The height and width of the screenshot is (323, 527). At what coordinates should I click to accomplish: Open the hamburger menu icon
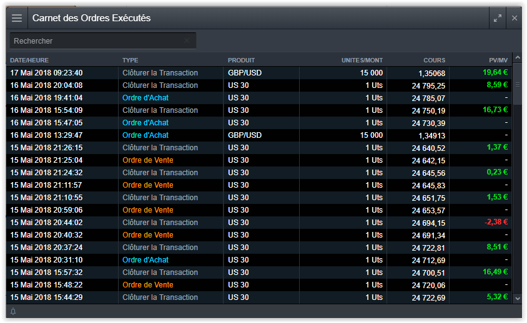tap(17, 18)
